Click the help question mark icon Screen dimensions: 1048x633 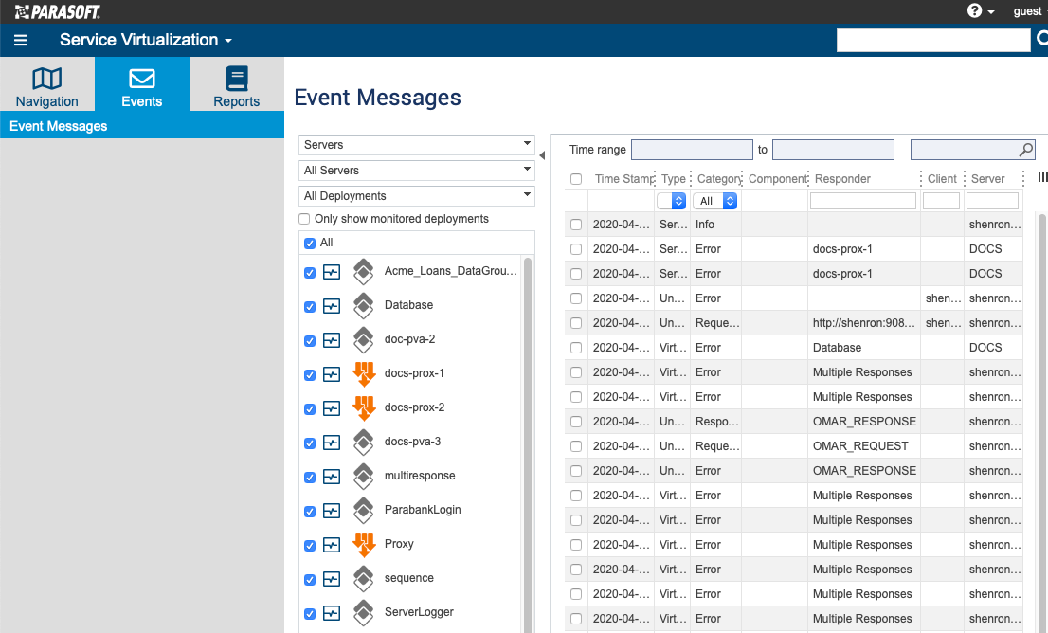tap(974, 10)
